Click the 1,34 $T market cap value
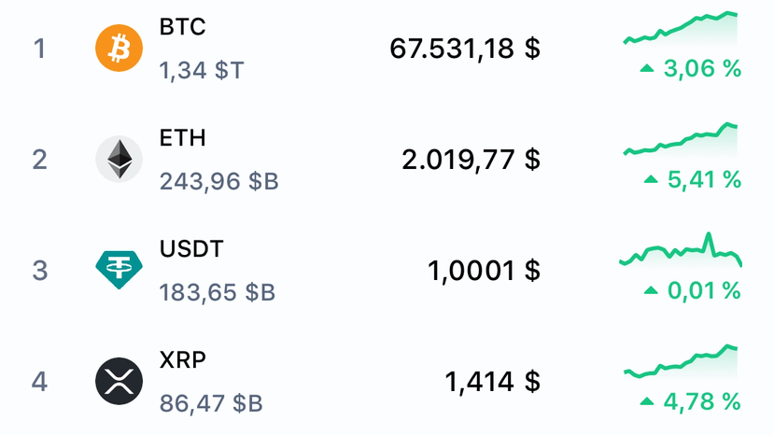Screen dimensions: 774x435 [202, 70]
